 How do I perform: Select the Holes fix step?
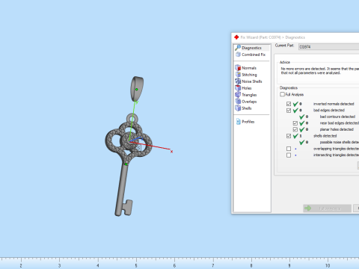click(243, 88)
